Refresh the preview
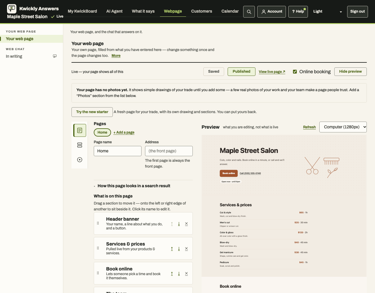The height and width of the screenshot is (293, 375). [x=309, y=127]
